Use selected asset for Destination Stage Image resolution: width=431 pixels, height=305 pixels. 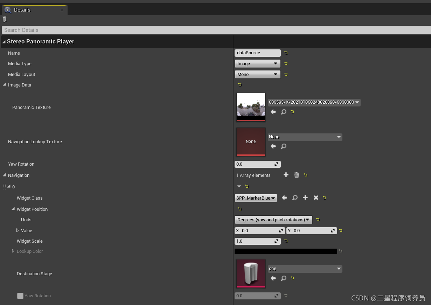(x=273, y=278)
